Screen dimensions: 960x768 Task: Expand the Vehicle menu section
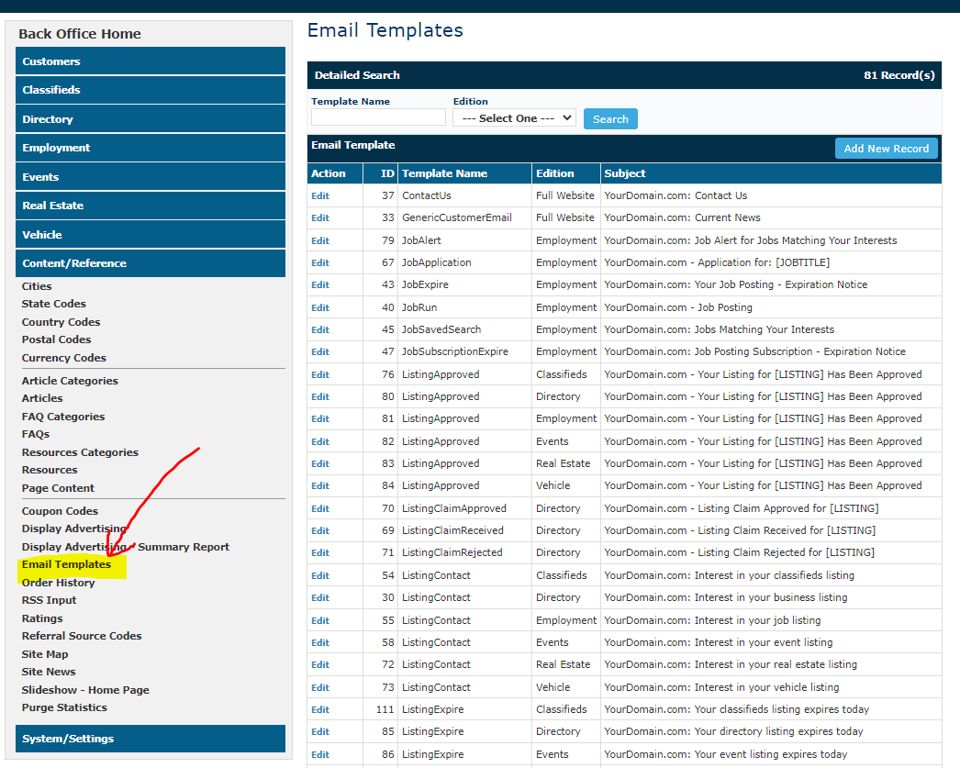pos(150,234)
